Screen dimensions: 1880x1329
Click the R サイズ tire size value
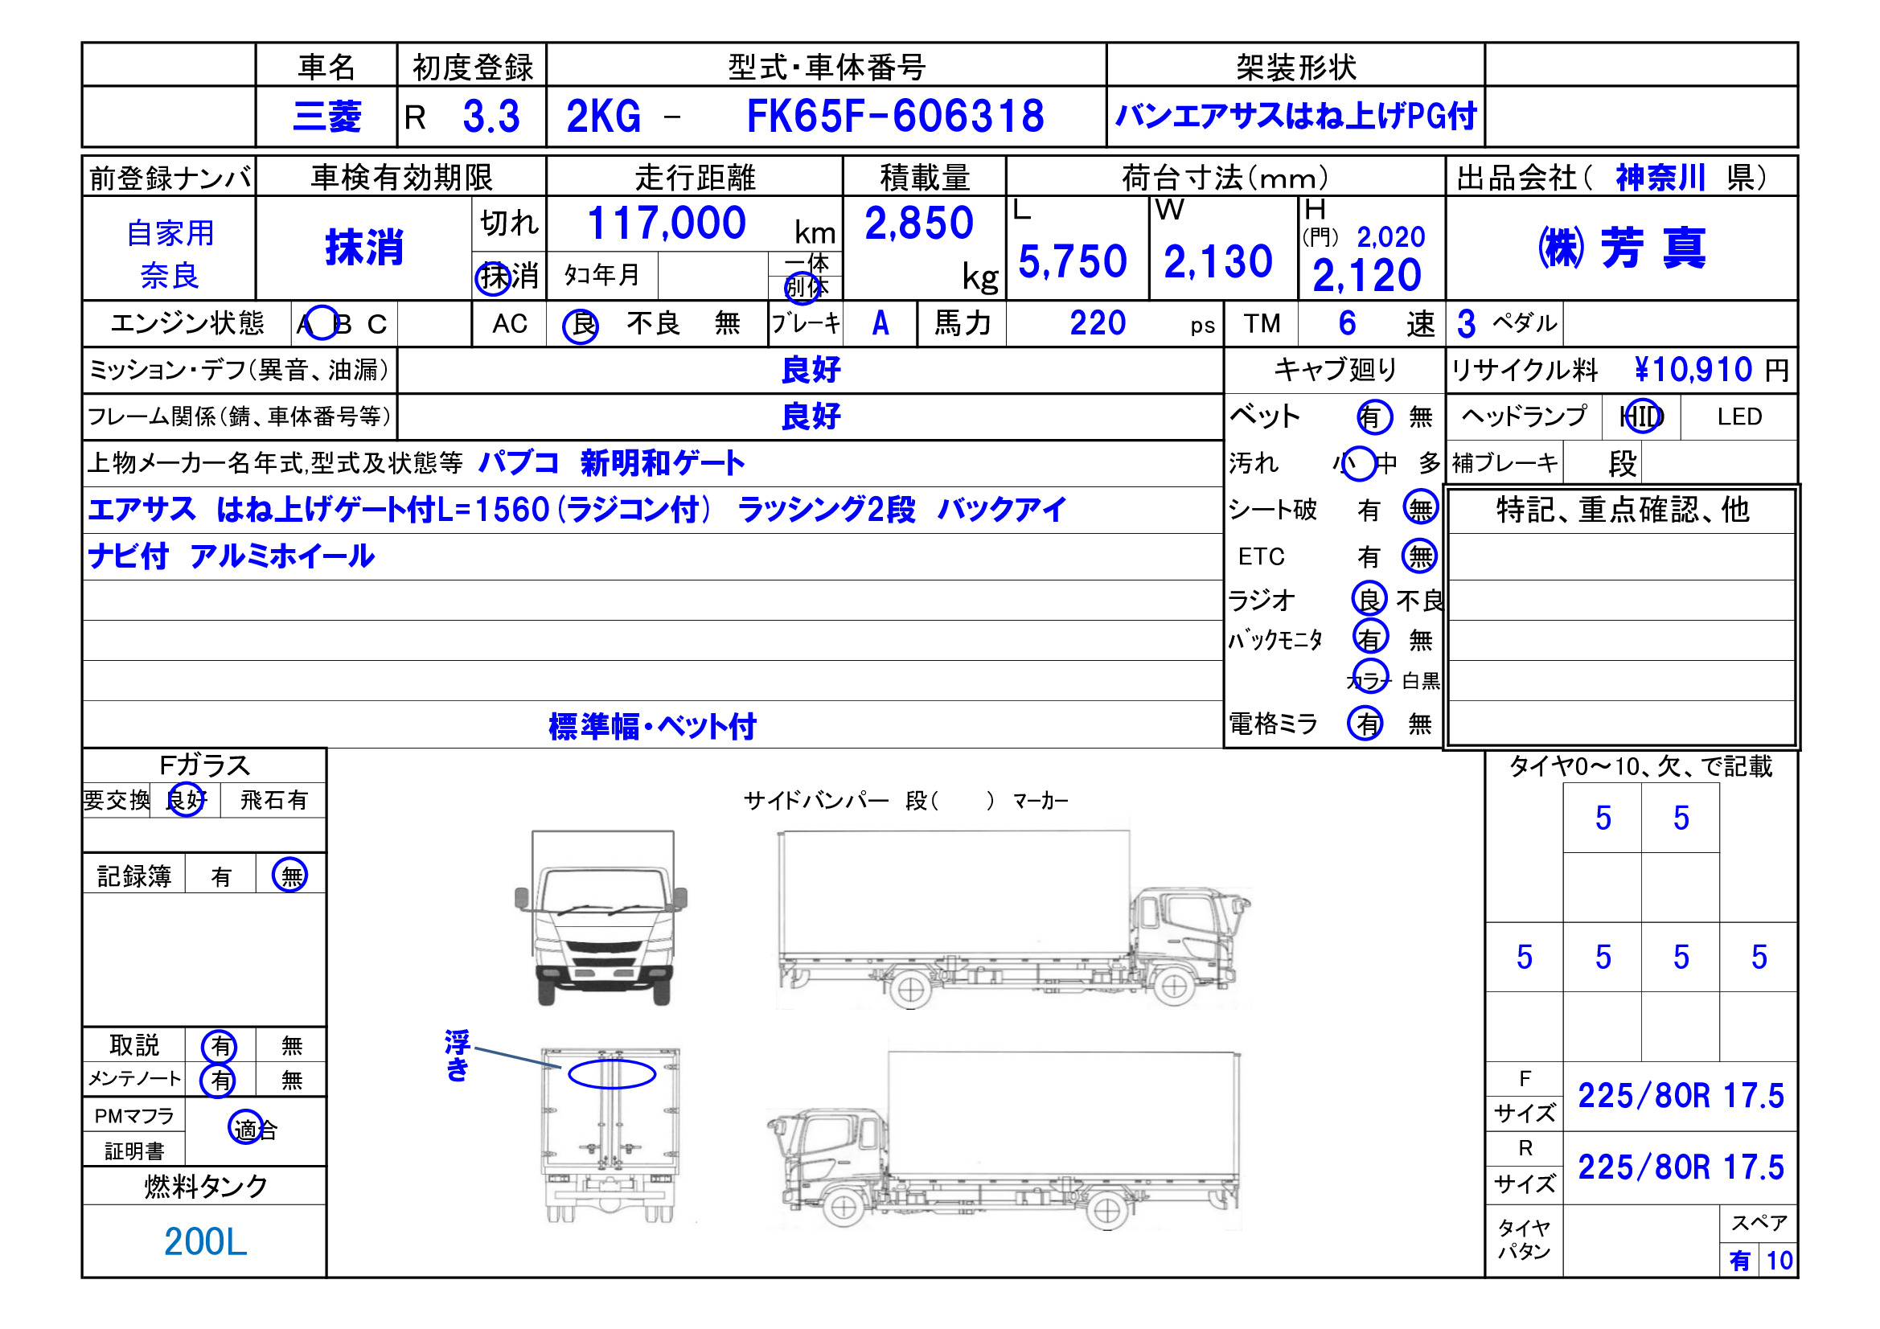(1681, 1167)
